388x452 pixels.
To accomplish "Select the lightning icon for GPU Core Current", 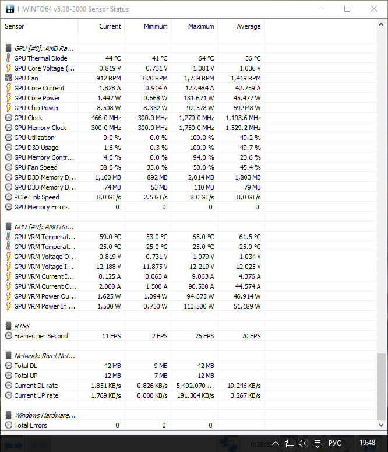I will pos(9,88).
